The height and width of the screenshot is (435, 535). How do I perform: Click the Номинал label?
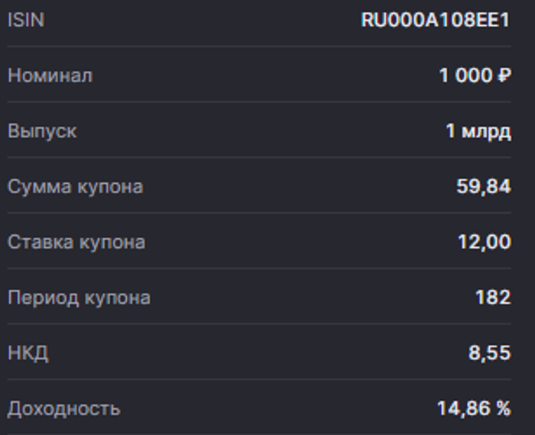click(50, 76)
